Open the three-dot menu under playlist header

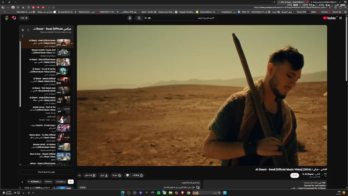(x=23, y=36)
